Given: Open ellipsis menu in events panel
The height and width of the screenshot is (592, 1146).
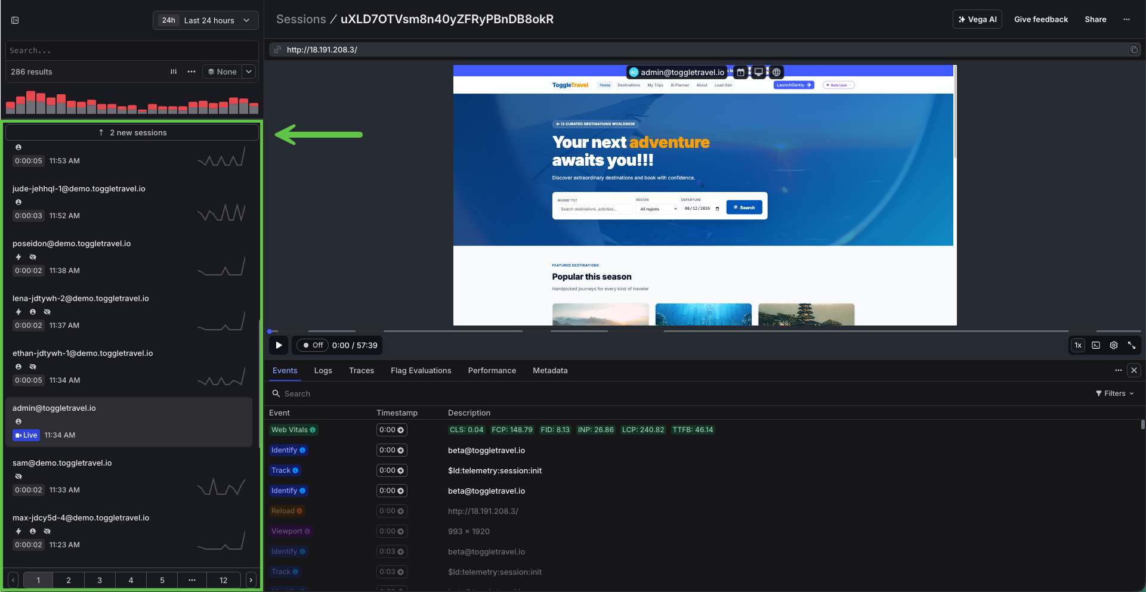Looking at the screenshot, I should [1119, 370].
